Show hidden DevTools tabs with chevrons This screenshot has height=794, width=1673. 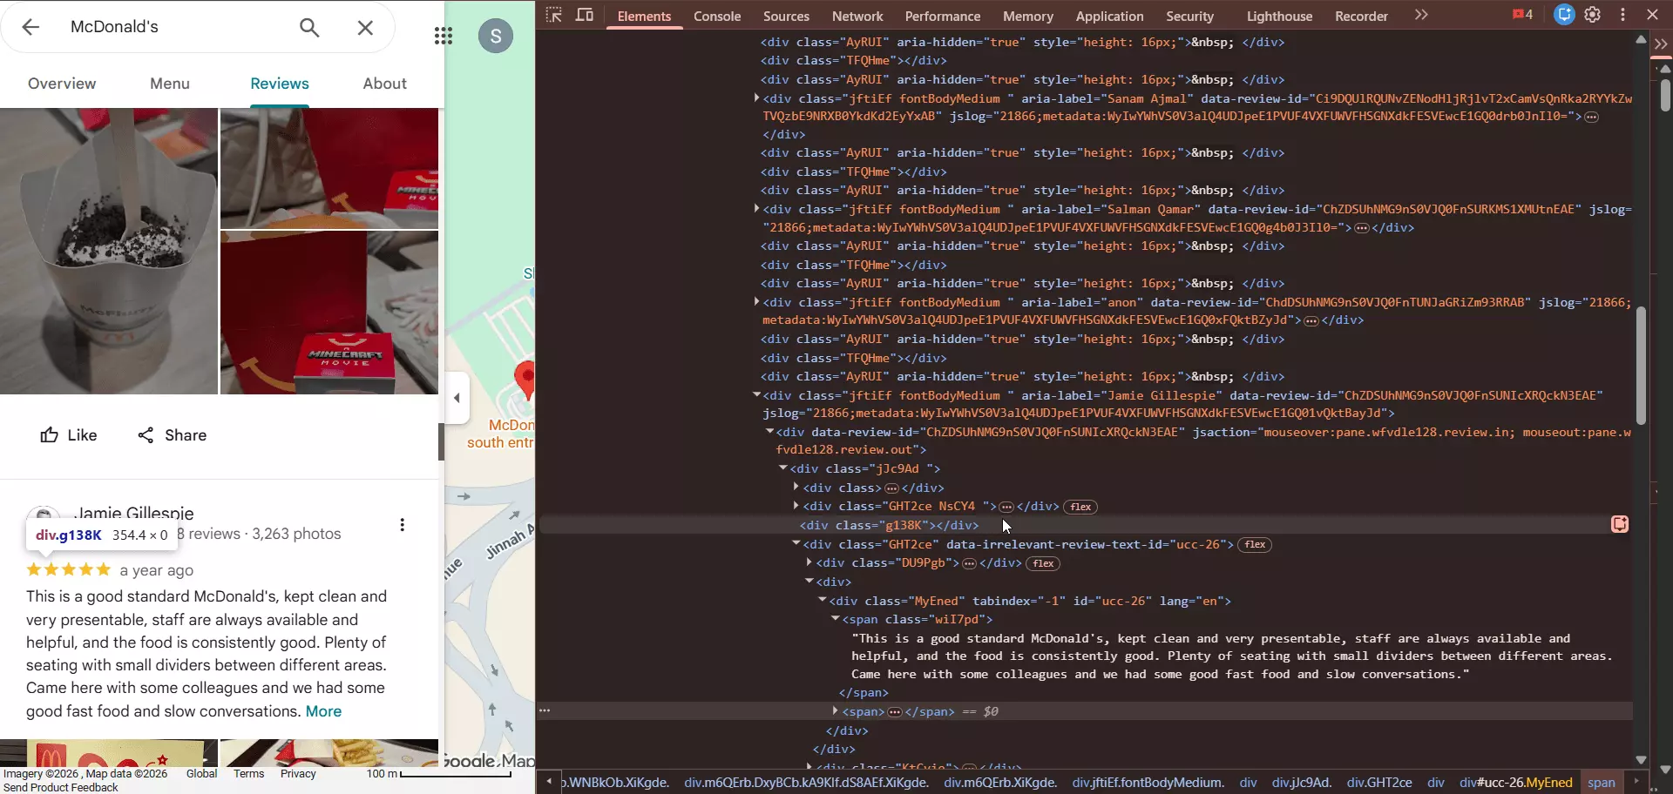1421,15
